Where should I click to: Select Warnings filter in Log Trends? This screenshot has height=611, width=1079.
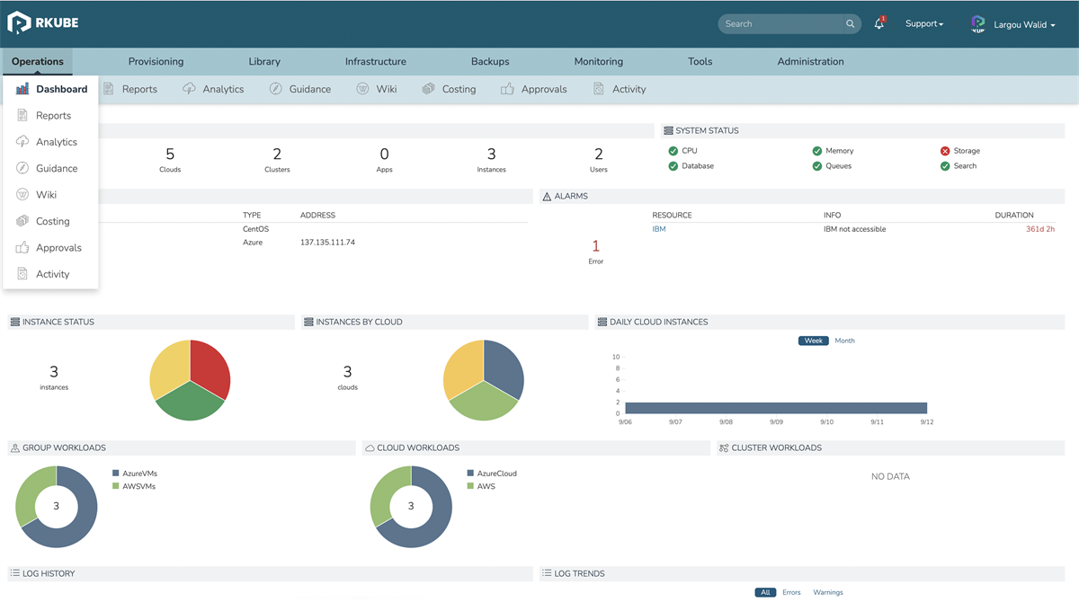(828, 592)
